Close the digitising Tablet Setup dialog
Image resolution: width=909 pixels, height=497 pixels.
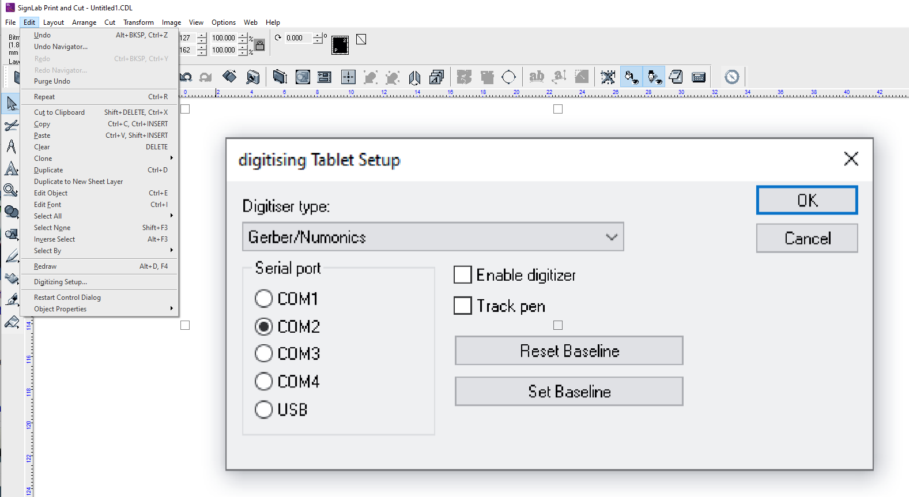click(x=851, y=159)
